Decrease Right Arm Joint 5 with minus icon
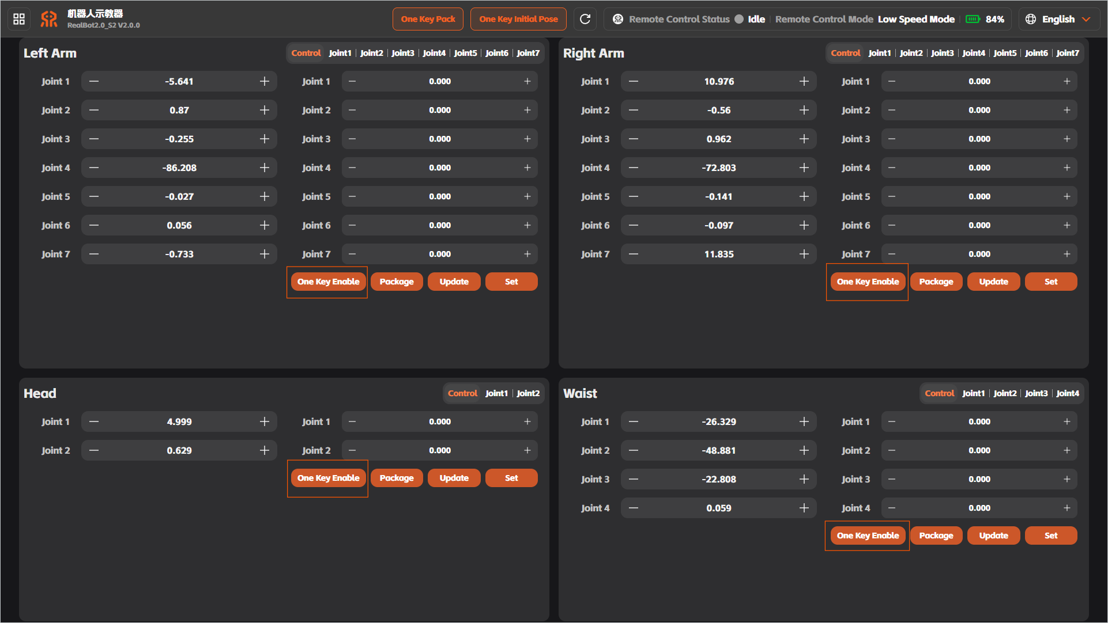Viewport: 1108px width, 623px height. click(634, 196)
